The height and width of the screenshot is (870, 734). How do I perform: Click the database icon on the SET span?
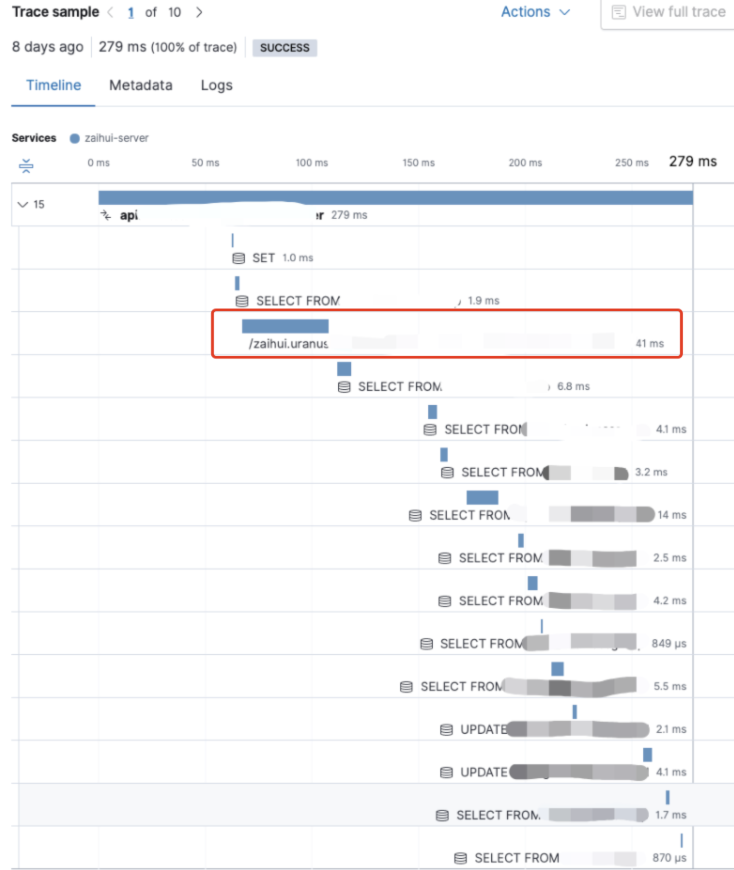238,258
